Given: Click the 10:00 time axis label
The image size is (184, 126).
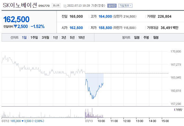Looking at the screenshot, I should [101, 121].
